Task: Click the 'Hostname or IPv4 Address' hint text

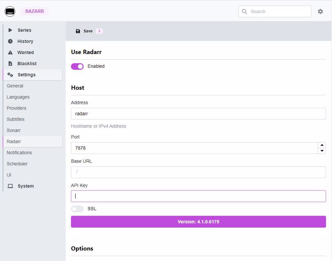Action: click(x=98, y=126)
